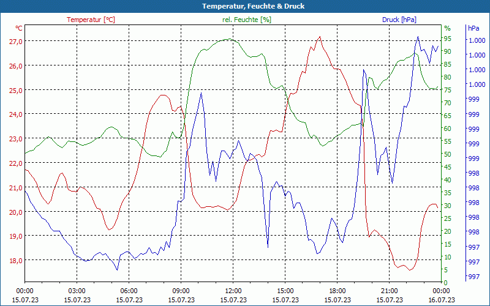Select the 40 humidity axis value
Image resolution: width=490 pixels, height=306 pixels.
448,180
